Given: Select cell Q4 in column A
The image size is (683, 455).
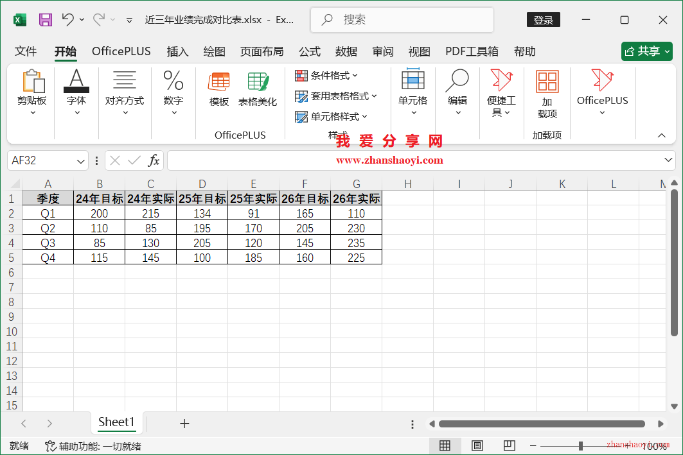Looking at the screenshot, I should click(48, 258).
